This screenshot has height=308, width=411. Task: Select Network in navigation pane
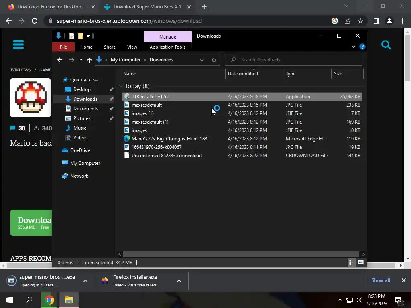pos(79,176)
